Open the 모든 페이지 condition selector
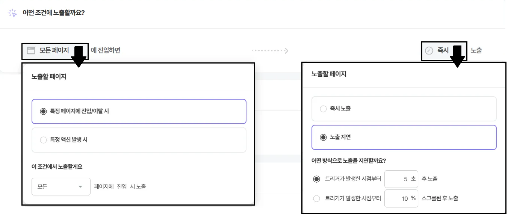This screenshot has width=508, height=218. click(x=55, y=51)
